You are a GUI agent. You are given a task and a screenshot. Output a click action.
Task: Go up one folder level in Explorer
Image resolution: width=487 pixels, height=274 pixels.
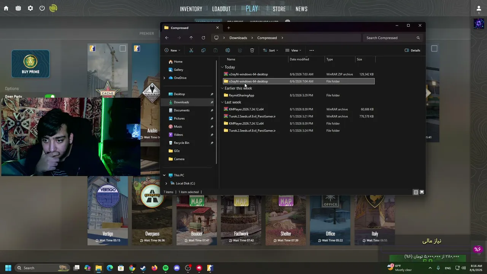(x=191, y=38)
